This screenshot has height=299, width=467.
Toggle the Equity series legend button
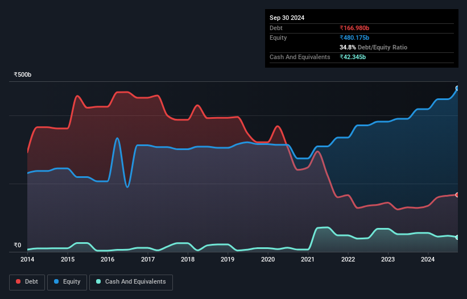point(67,282)
